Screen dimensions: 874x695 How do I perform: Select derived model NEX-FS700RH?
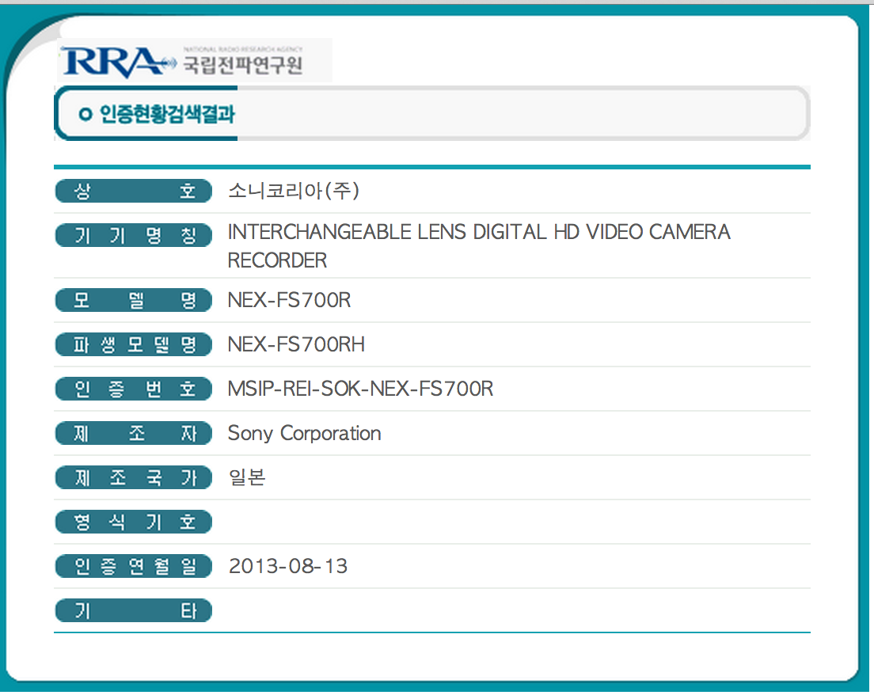click(296, 344)
